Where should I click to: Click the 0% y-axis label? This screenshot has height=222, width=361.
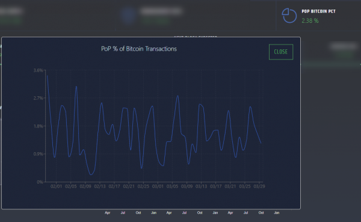click(40, 182)
